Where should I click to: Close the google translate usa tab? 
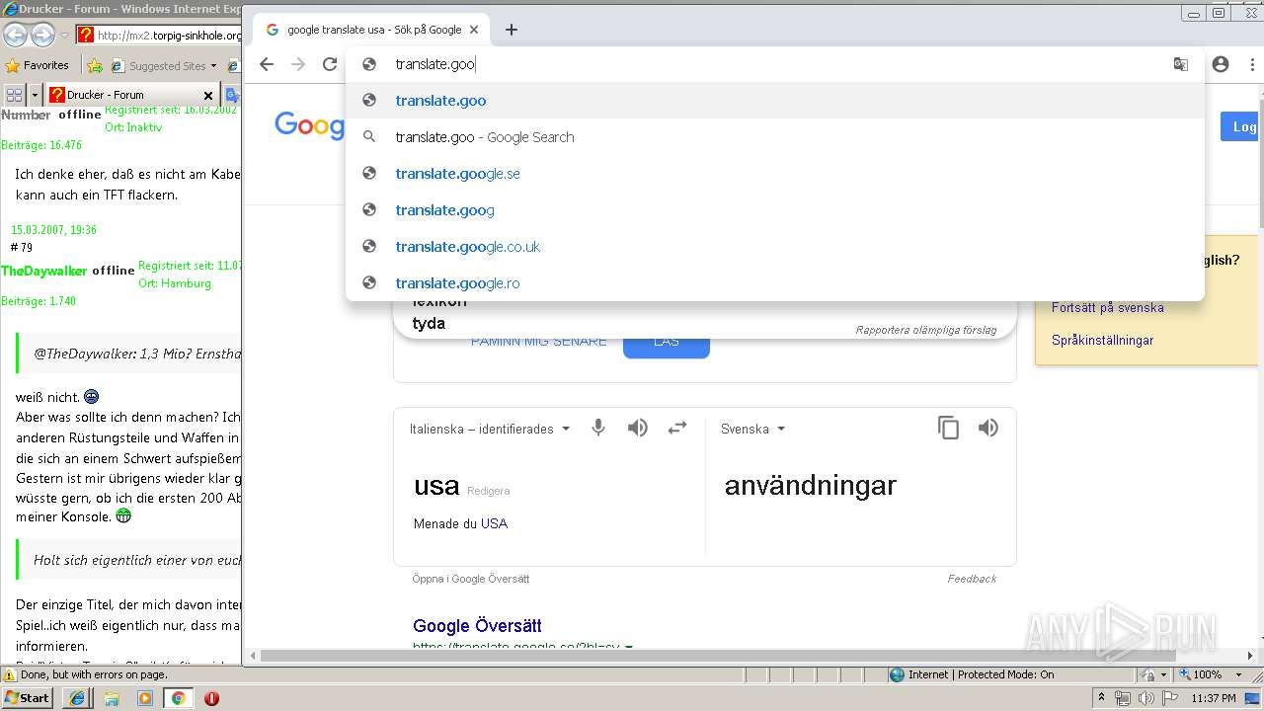click(x=474, y=30)
